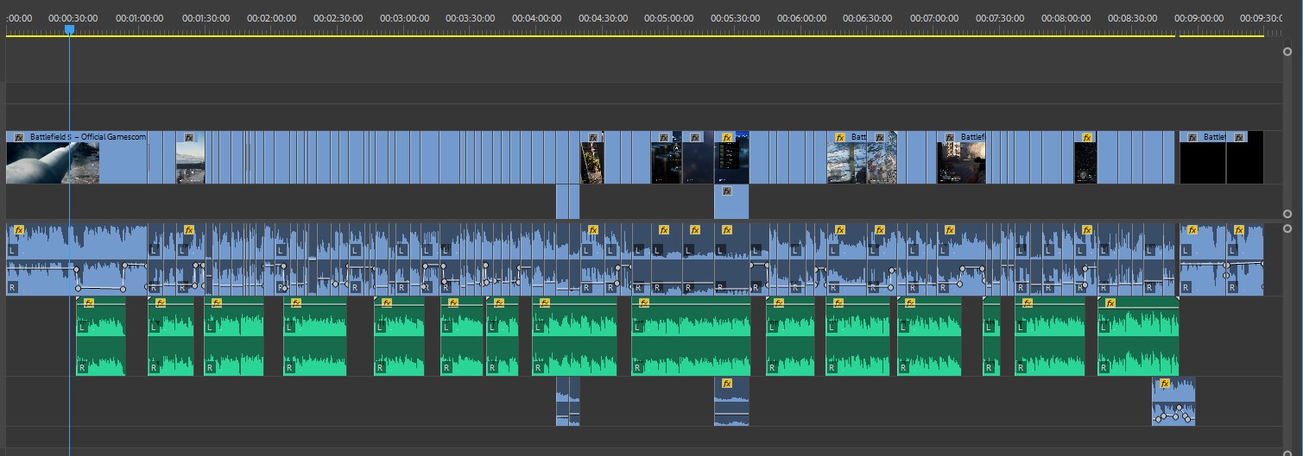Click ruler timecode 00:06:00:00

pyautogui.click(x=801, y=18)
